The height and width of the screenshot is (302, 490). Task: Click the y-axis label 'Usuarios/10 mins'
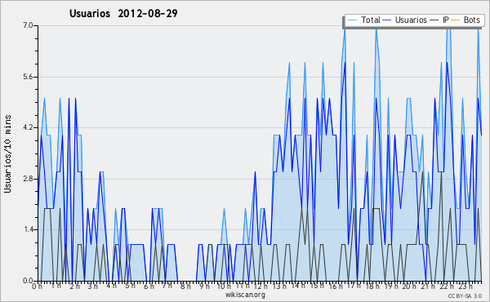pyautogui.click(x=7, y=153)
